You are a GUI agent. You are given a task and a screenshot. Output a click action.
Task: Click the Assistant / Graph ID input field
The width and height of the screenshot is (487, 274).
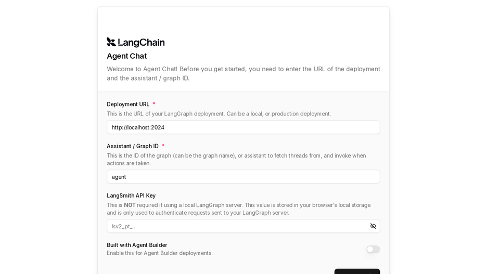(x=243, y=177)
